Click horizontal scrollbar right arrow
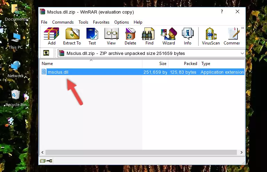 pos(241,152)
